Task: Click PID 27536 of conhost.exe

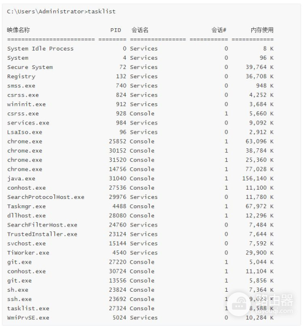Action: click(118, 188)
